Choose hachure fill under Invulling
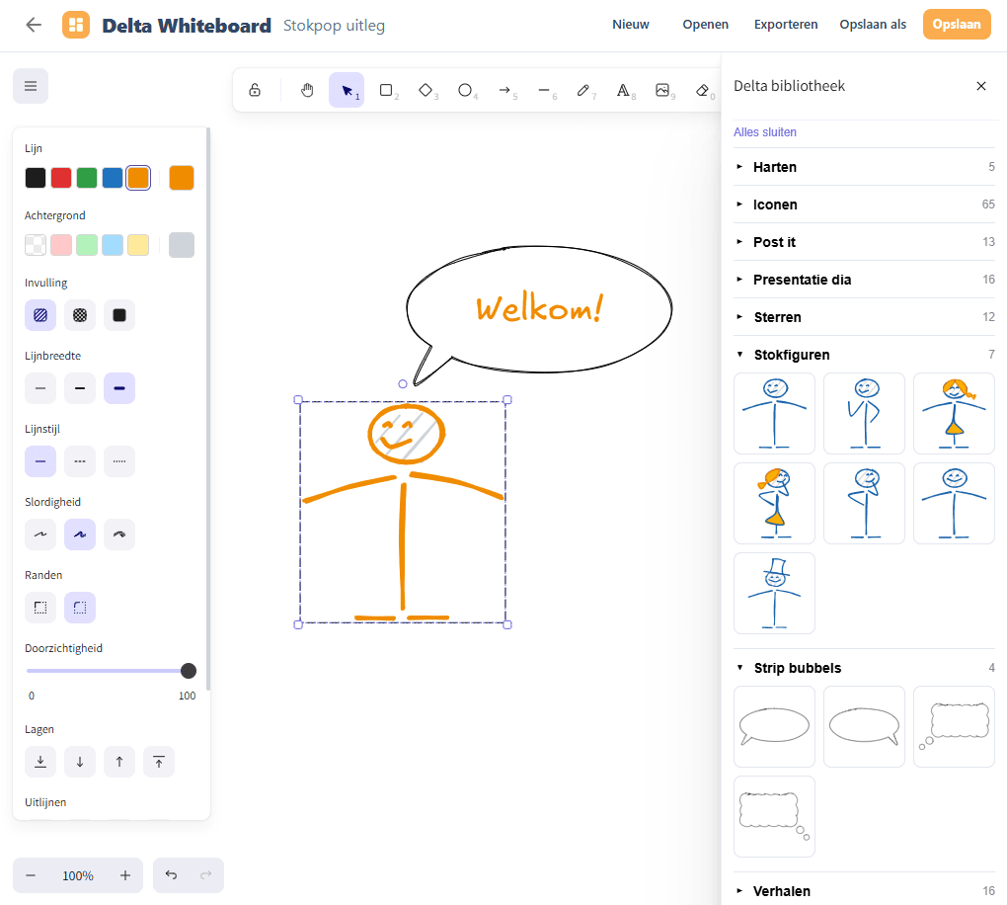 click(40, 315)
